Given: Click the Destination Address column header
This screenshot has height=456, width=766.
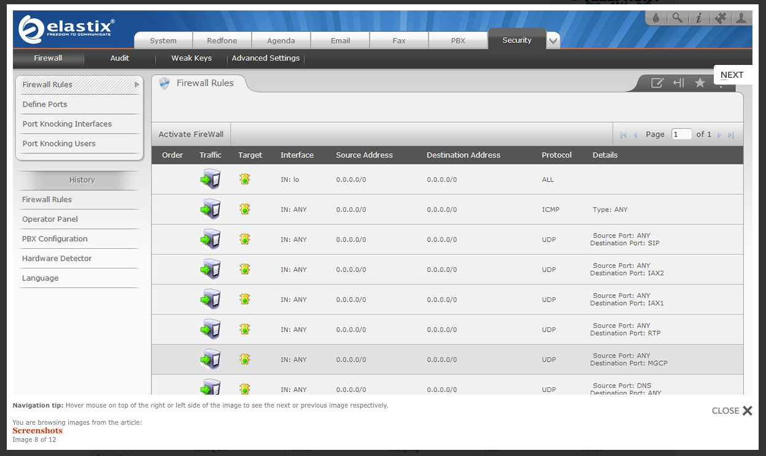Looking at the screenshot, I should (463, 155).
